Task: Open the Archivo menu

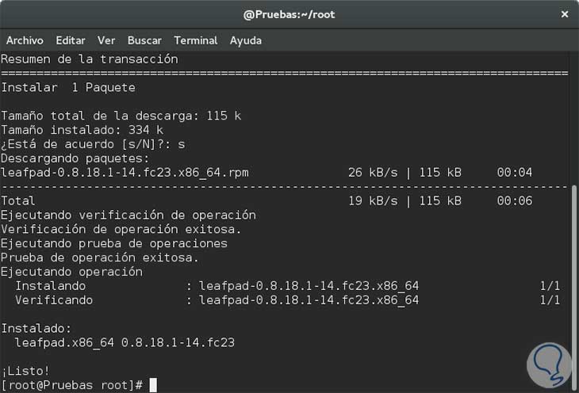Action: pyautogui.click(x=25, y=40)
